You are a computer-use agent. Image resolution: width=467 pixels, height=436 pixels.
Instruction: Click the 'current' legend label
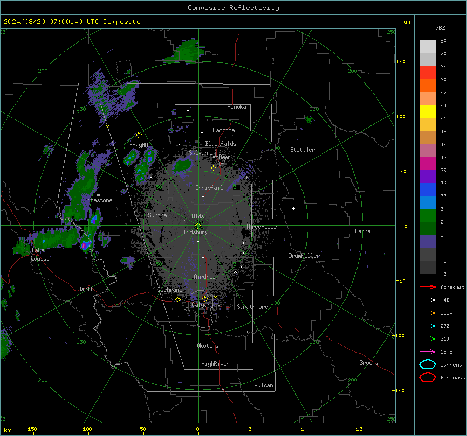(x=450, y=364)
